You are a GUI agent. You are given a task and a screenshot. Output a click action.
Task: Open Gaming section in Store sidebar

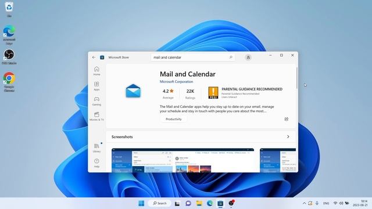pyautogui.click(x=96, y=101)
